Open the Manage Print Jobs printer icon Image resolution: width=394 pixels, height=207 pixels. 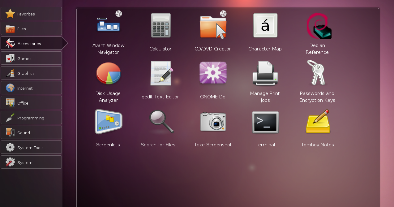(x=265, y=73)
